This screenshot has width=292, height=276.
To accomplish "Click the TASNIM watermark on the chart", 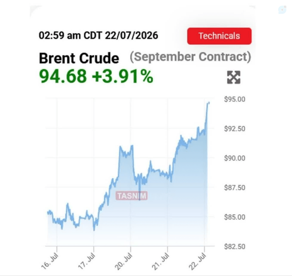I will (x=132, y=196).
